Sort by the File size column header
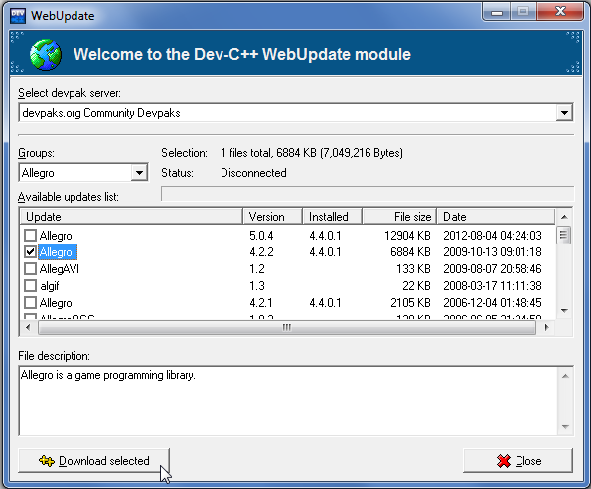The height and width of the screenshot is (489, 591). (x=399, y=217)
